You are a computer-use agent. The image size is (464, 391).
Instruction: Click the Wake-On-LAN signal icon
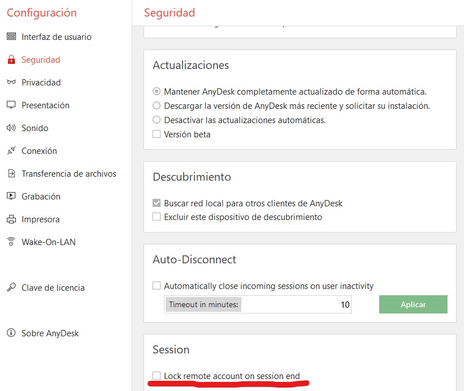[11, 242]
